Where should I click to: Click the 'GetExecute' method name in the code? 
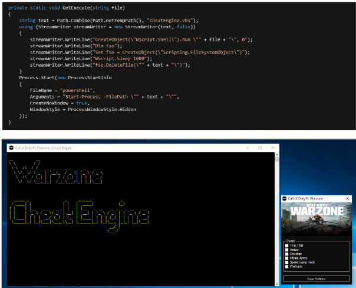[x=76, y=8]
